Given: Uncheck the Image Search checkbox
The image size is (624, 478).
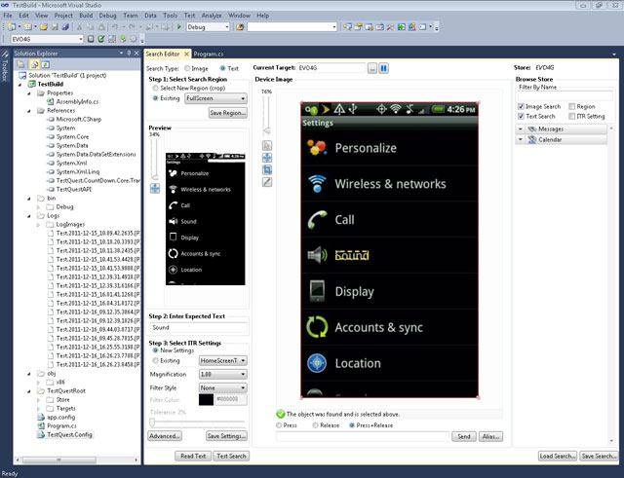Looking at the screenshot, I should point(522,106).
